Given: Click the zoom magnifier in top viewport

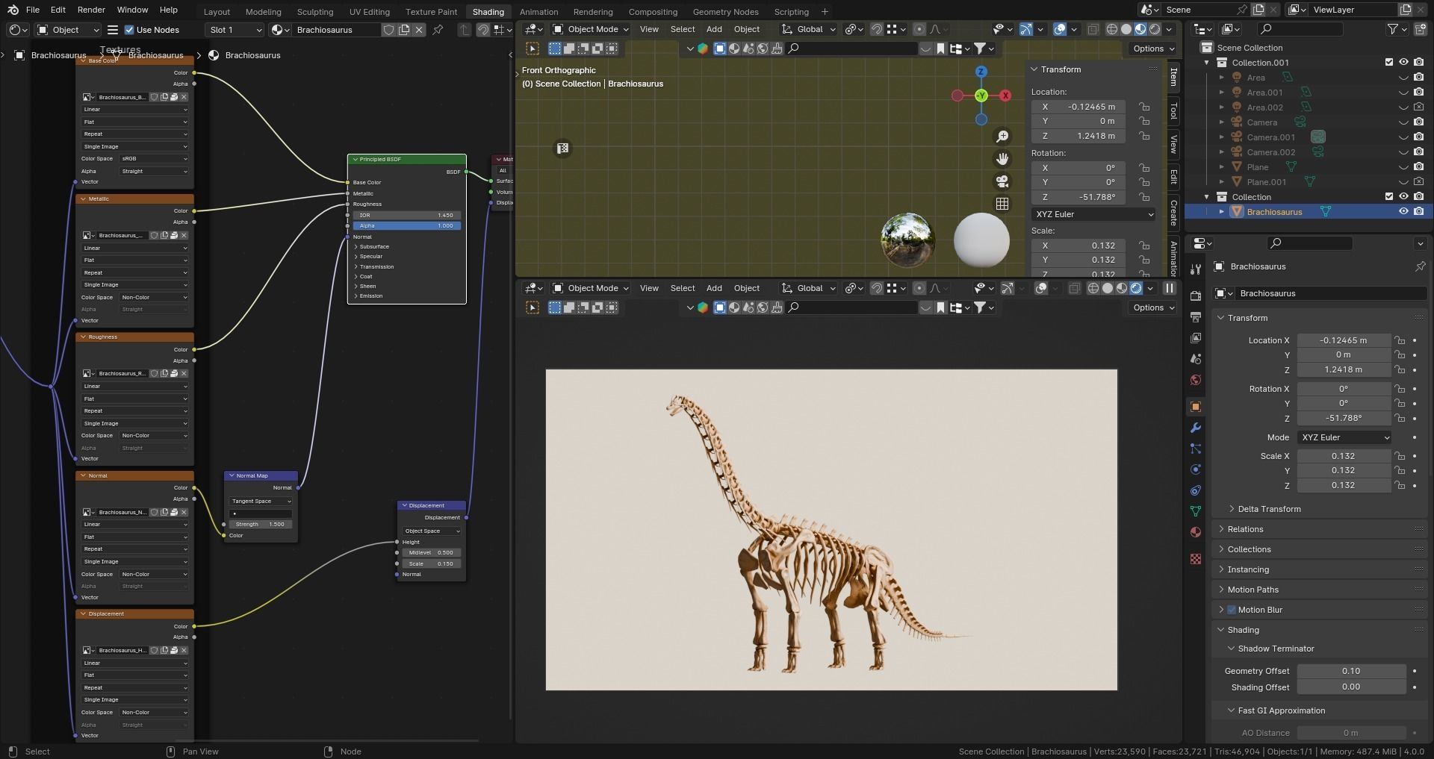Looking at the screenshot, I should [x=1002, y=137].
